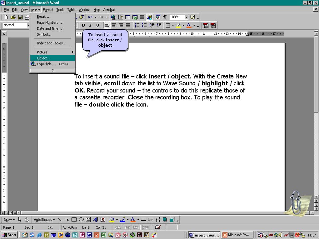Viewport: 319px width, 239px height.
Task: Apply bulleted list formatting
Action: pyautogui.click(x=144, y=25)
